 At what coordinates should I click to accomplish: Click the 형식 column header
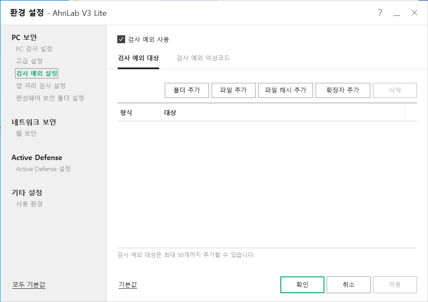pos(139,112)
